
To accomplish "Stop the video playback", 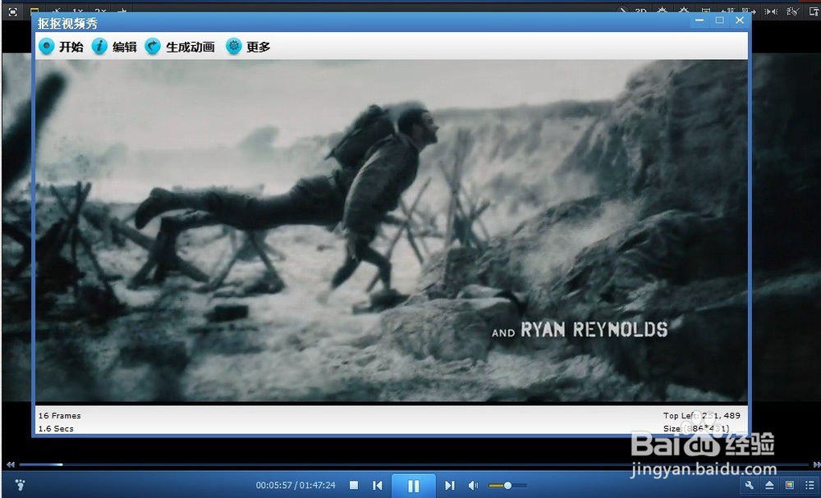I will coord(354,486).
